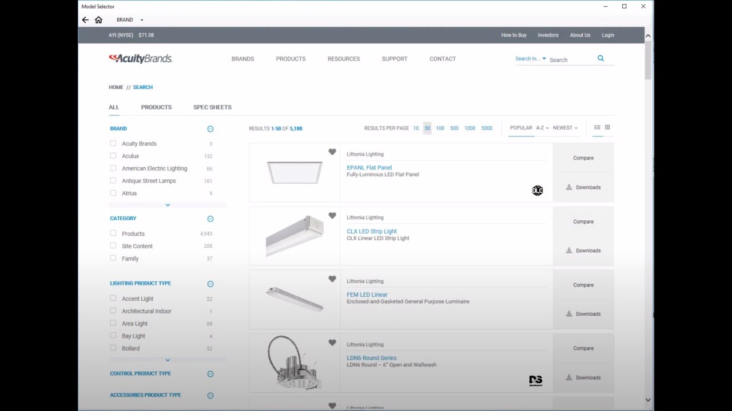The image size is (732, 411).
Task: Click the DLC badge on EPANL Flat Panel
Action: coord(537,191)
